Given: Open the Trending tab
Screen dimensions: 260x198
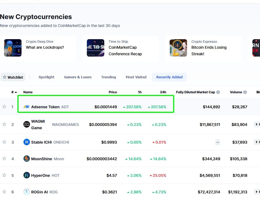Looking at the screenshot, I should [108, 77].
